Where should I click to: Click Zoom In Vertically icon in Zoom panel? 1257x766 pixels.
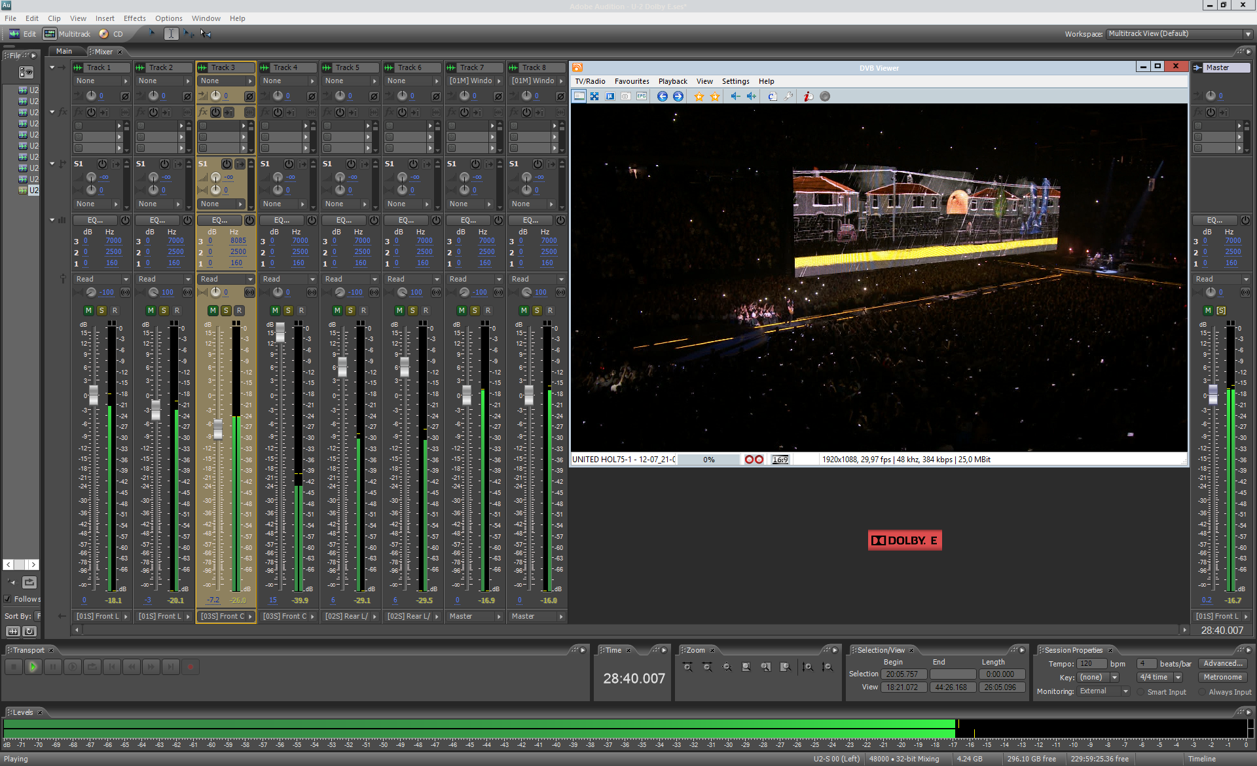click(x=809, y=667)
